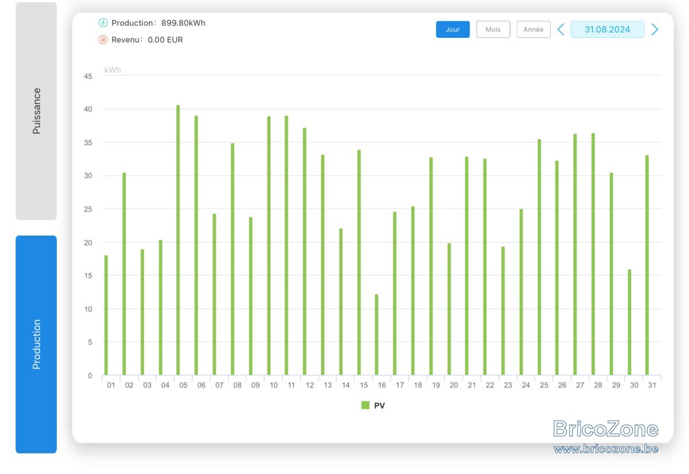Click y-axis value 25
Image resolution: width=689 pixels, height=474 pixels.
pos(88,209)
